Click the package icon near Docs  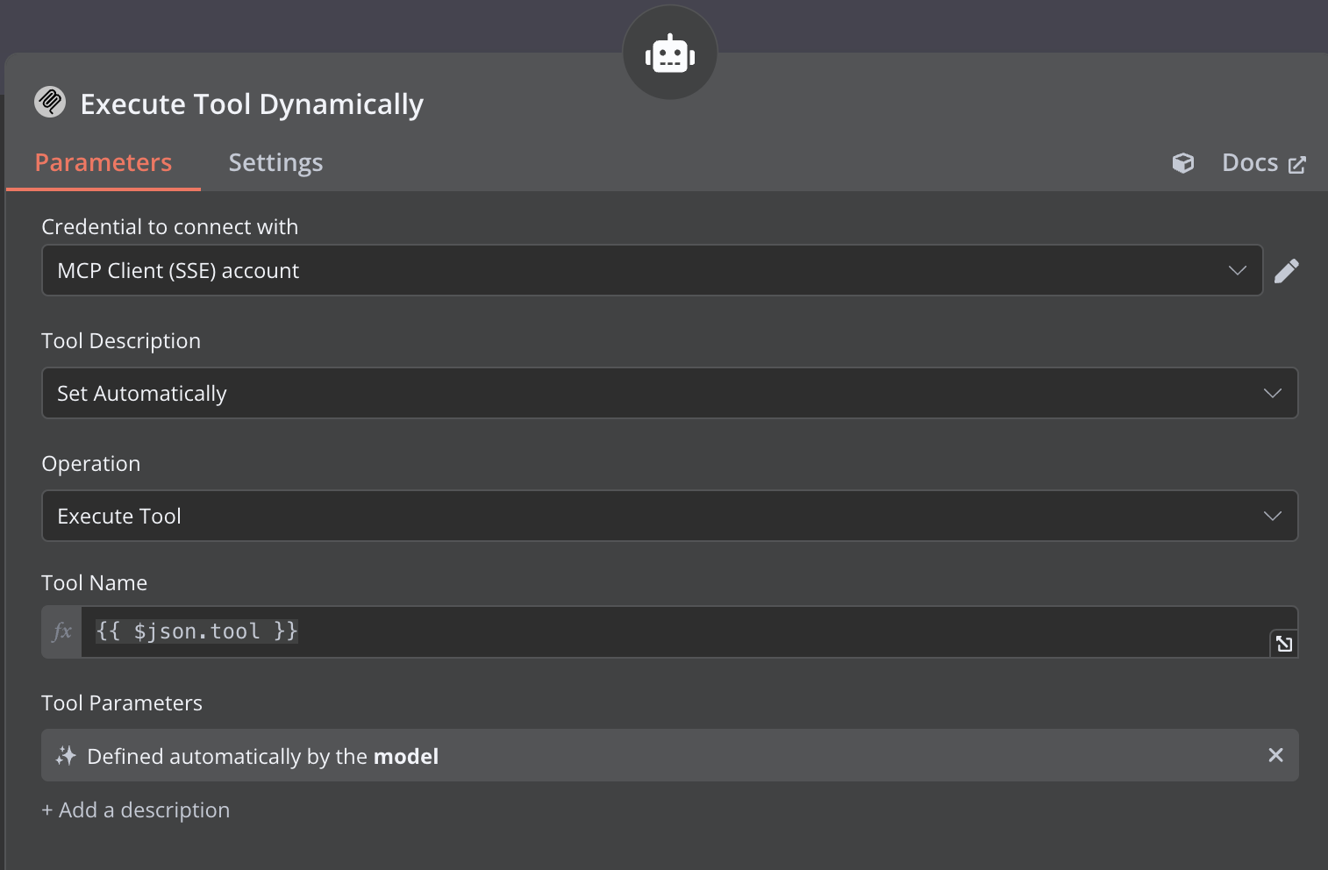pos(1182,163)
